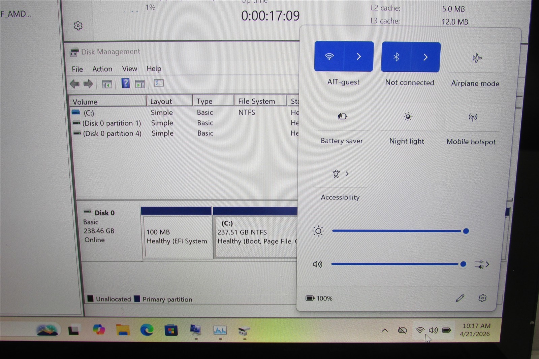539x359 pixels.
Task: Sort by the Volume column header
Action: pyautogui.click(x=107, y=101)
